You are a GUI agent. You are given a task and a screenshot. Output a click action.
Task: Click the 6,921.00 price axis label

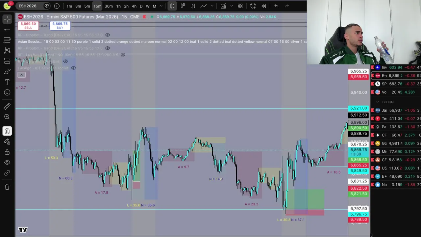tap(358, 108)
